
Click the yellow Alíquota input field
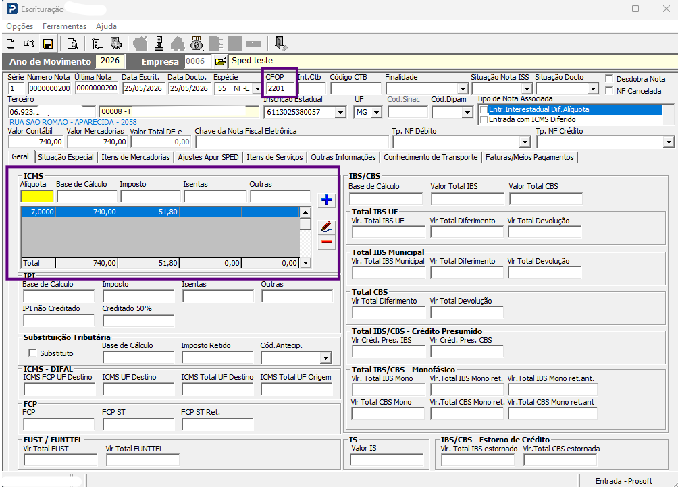(37, 196)
